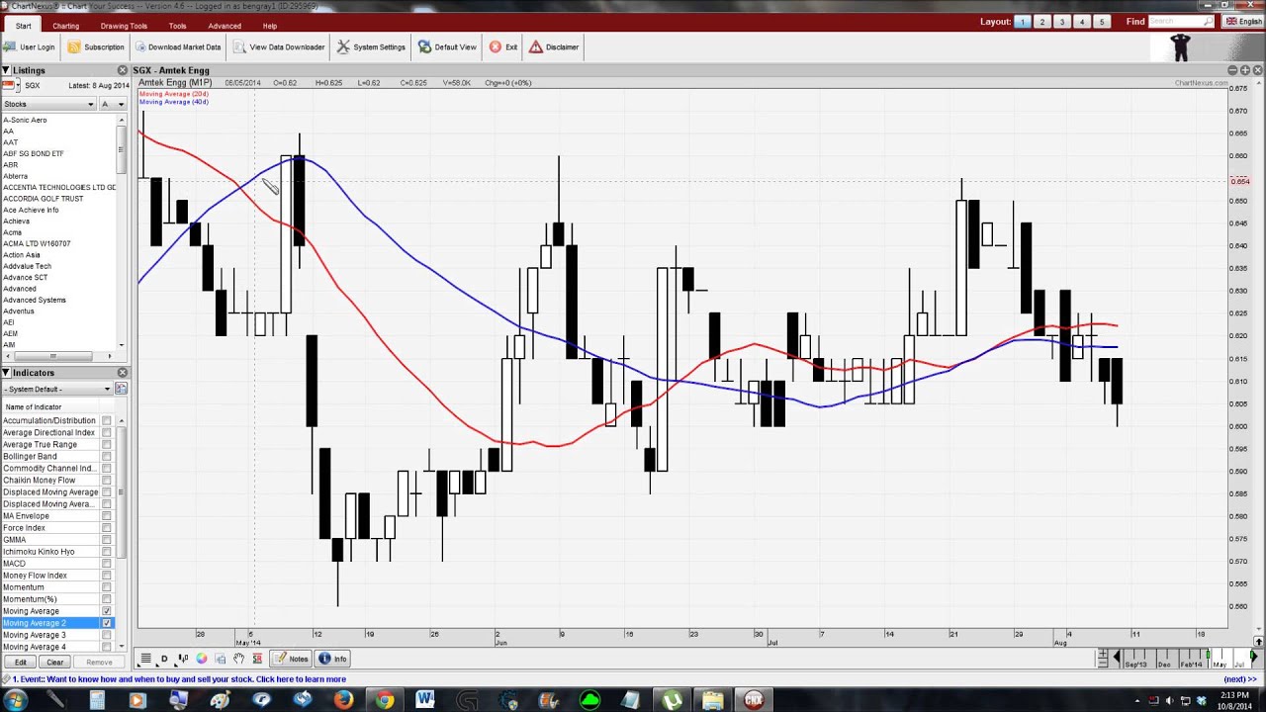Open the chart color wheel settings
1266x712 pixels.
click(x=202, y=659)
